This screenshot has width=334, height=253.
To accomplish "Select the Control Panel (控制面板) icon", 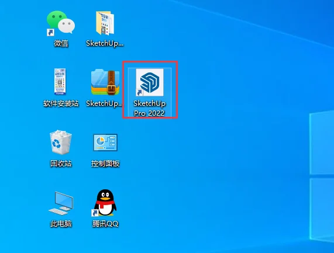I will (x=105, y=143).
